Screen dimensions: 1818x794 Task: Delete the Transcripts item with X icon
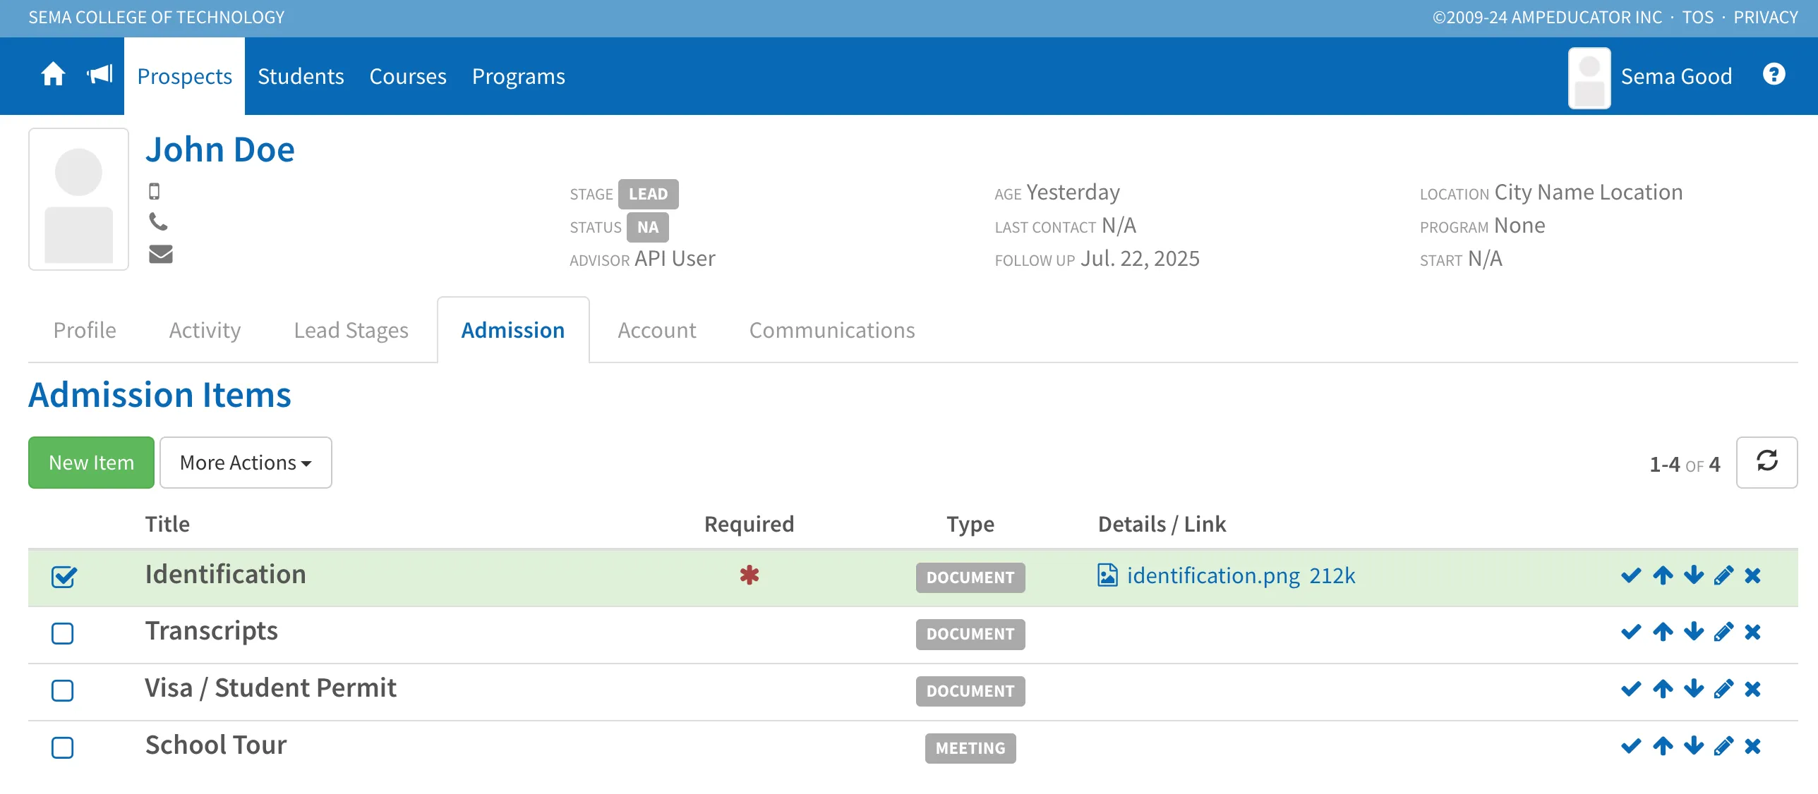1752,632
